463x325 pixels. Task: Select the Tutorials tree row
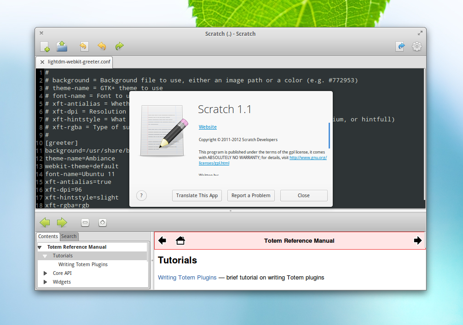coord(93,256)
